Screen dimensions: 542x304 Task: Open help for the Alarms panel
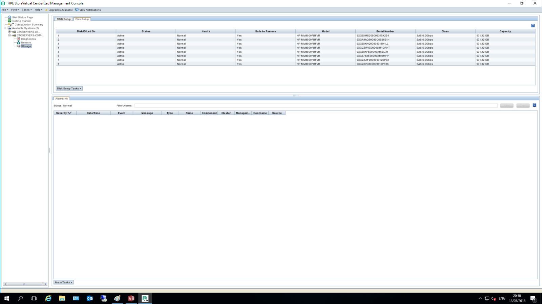pos(535,105)
